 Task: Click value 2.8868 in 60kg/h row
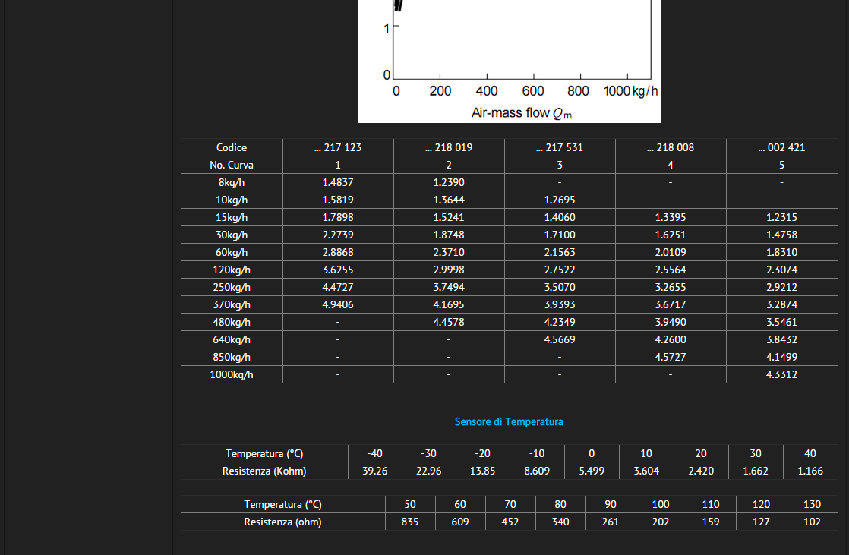pos(338,252)
